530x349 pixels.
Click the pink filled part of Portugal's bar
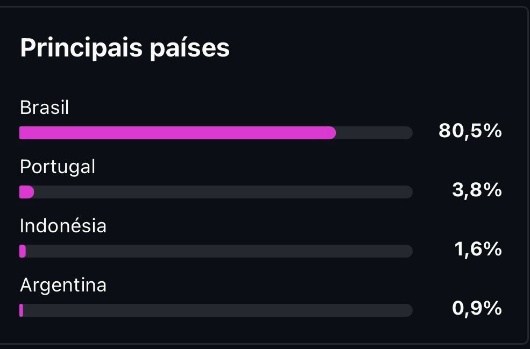(26, 192)
